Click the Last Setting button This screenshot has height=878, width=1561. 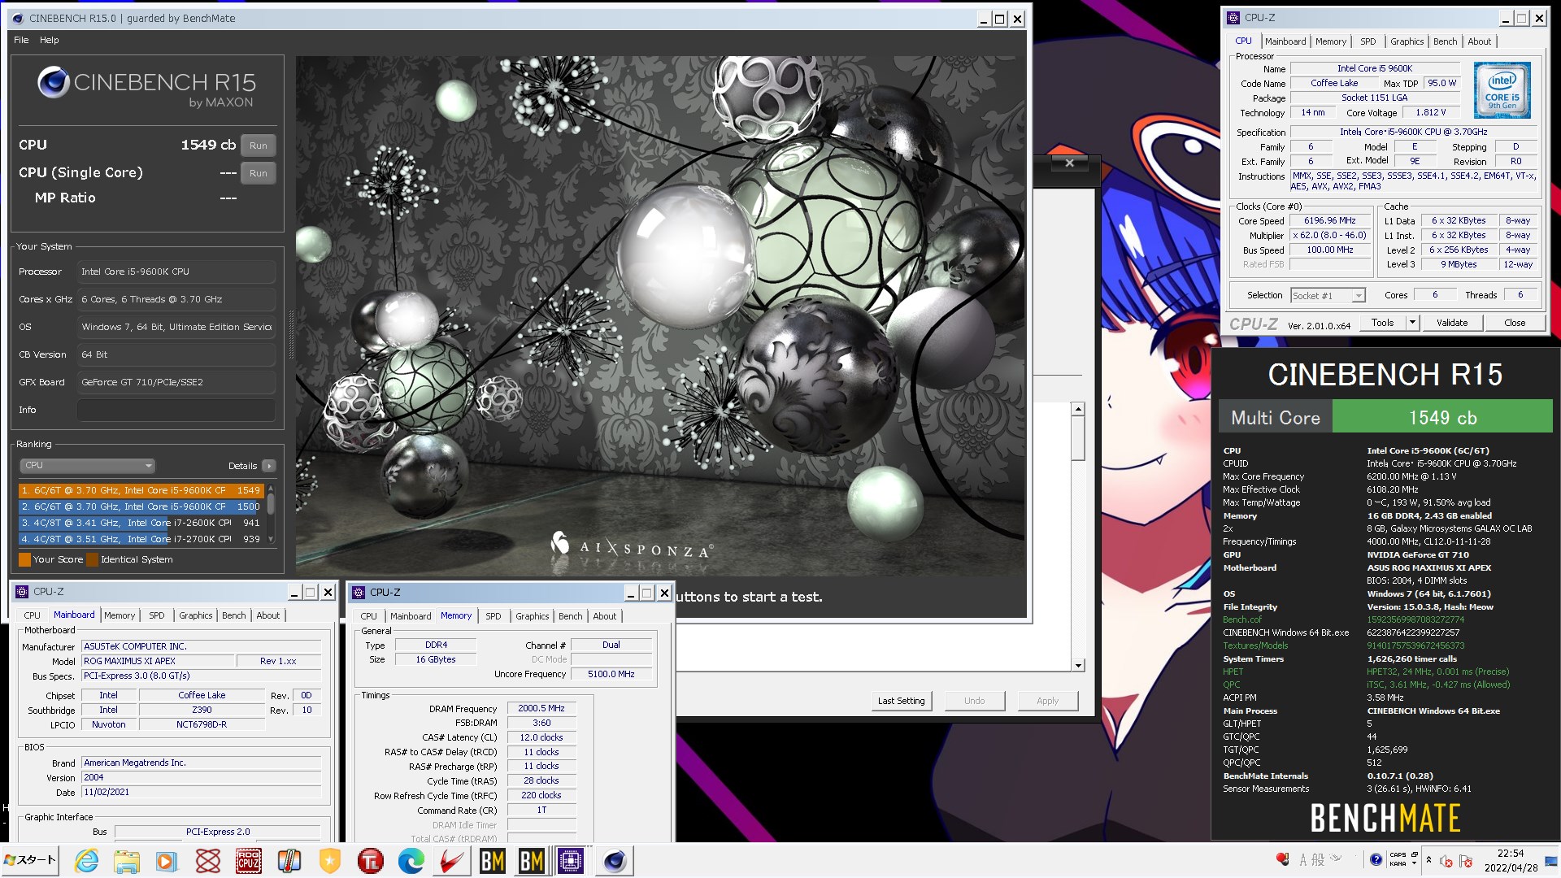[x=901, y=701]
